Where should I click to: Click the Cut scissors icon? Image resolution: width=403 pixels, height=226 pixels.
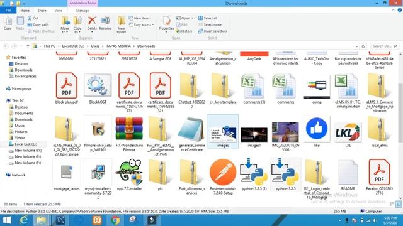[x=30, y=18]
